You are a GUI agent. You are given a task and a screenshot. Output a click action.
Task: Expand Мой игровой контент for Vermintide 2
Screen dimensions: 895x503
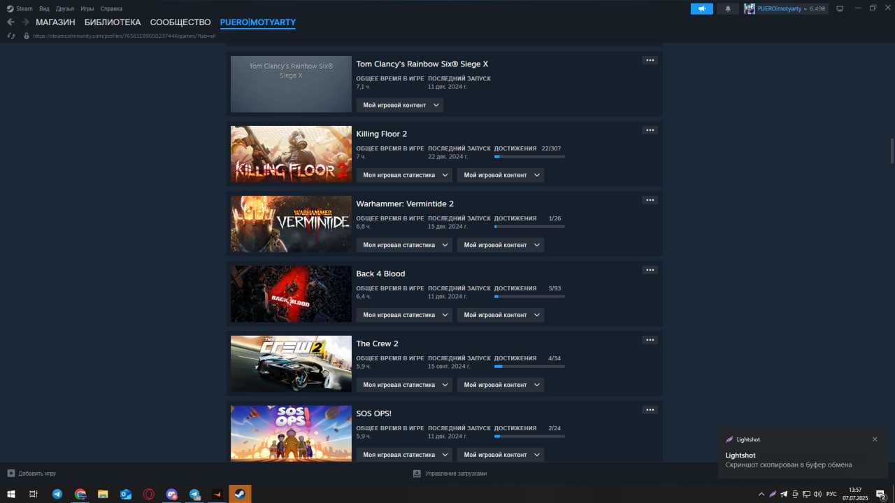tap(501, 245)
